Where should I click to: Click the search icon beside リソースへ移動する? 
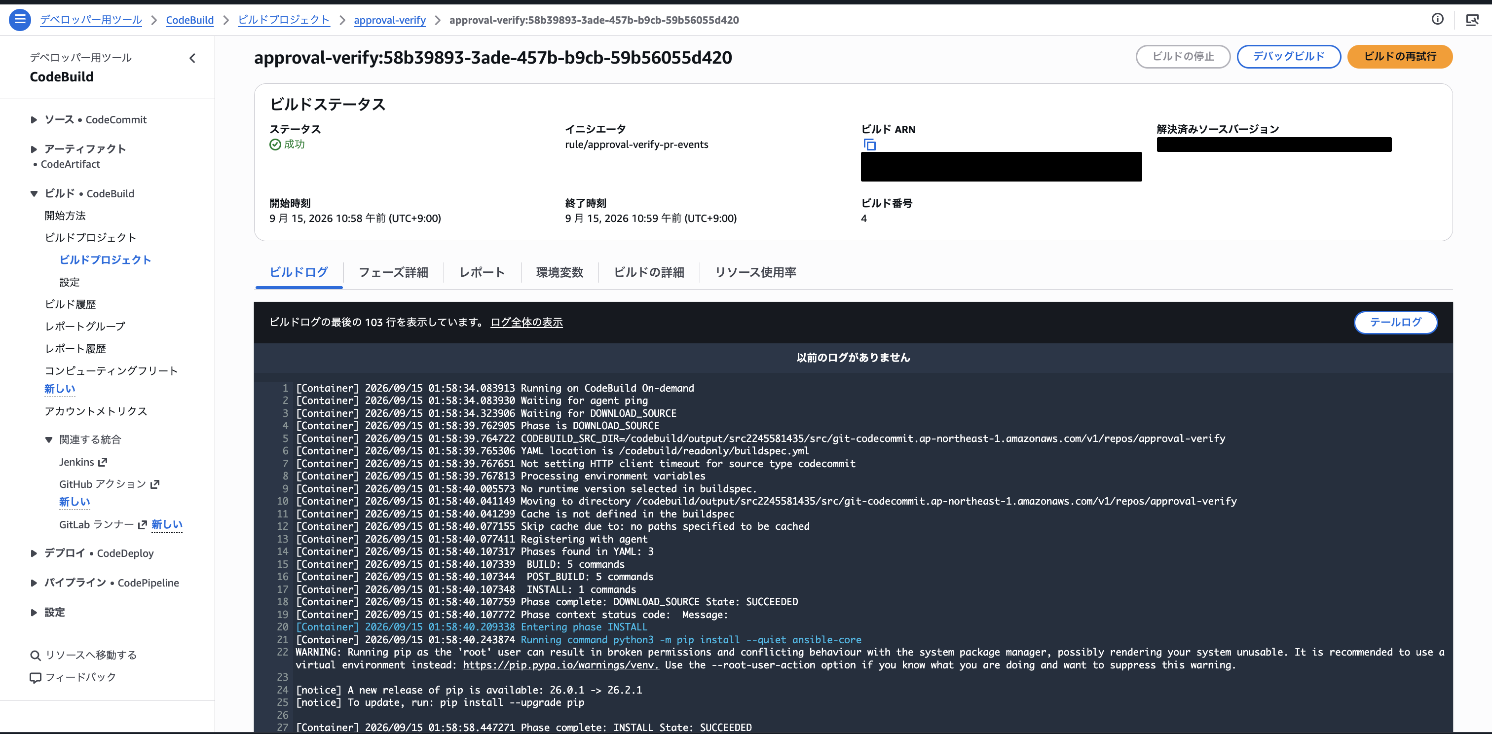[36, 655]
